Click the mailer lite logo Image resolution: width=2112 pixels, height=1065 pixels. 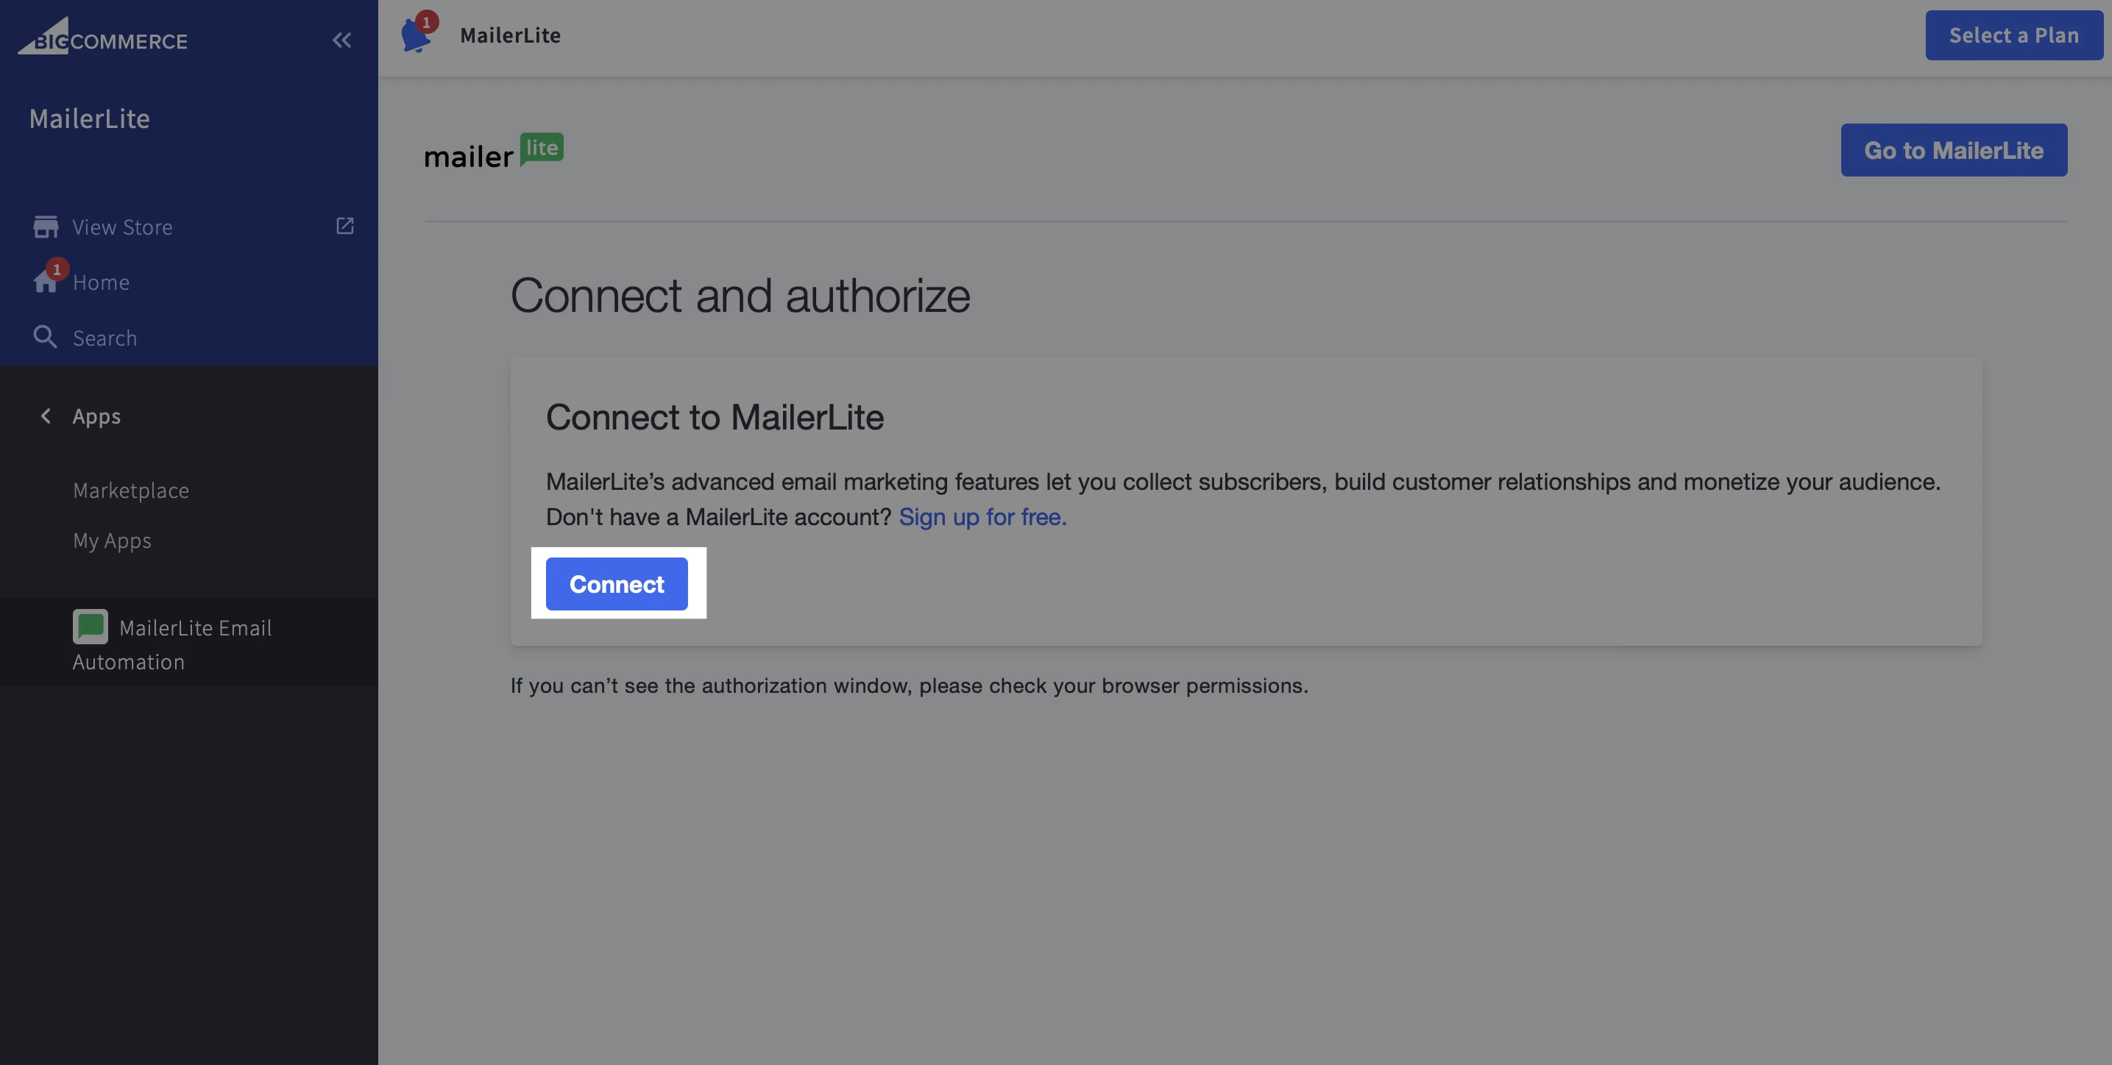coord(494,152)
